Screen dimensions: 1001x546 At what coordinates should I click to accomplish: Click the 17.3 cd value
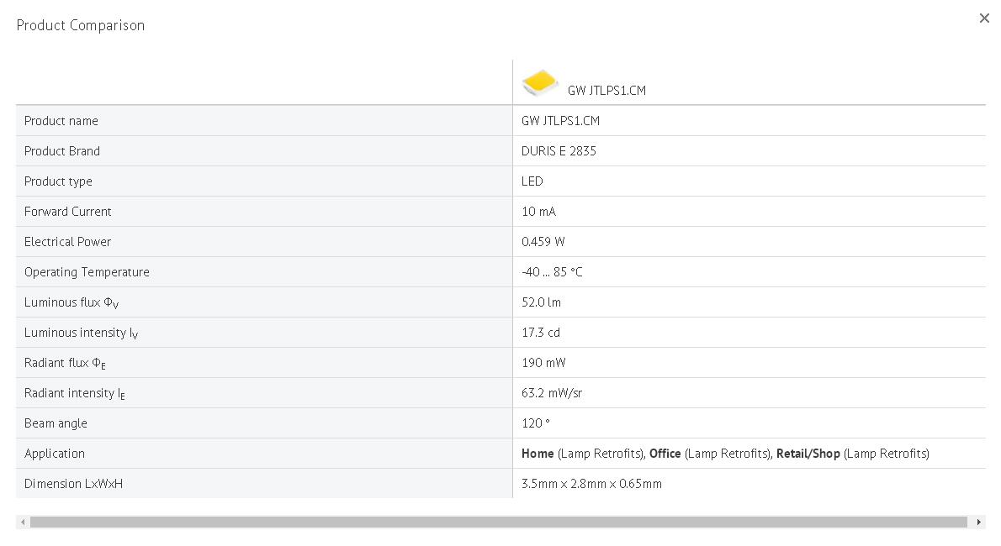coord(541,333)
